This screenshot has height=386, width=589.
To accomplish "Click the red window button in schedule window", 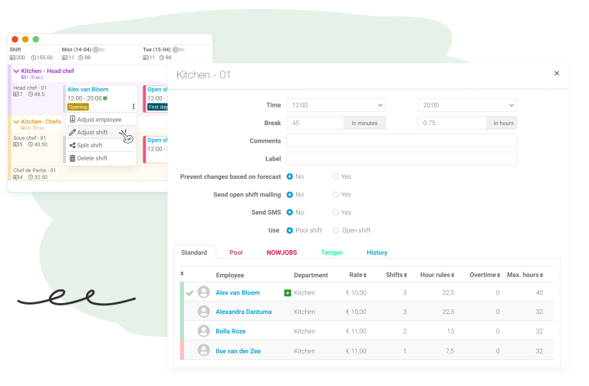I will (15, 39).
